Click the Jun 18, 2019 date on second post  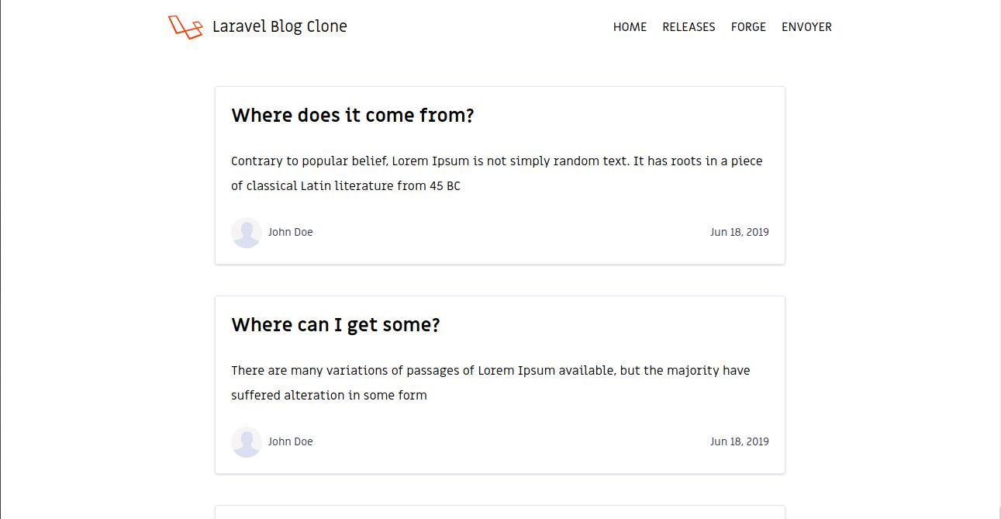740,441
